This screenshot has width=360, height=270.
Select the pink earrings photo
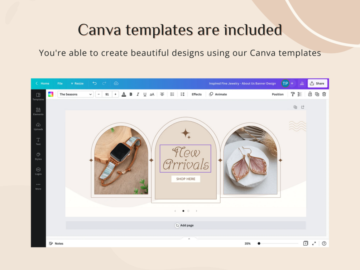coord(250,160)
